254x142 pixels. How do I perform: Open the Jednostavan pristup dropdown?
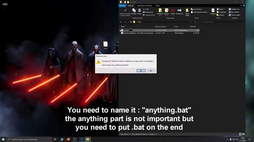pos(199,12)
